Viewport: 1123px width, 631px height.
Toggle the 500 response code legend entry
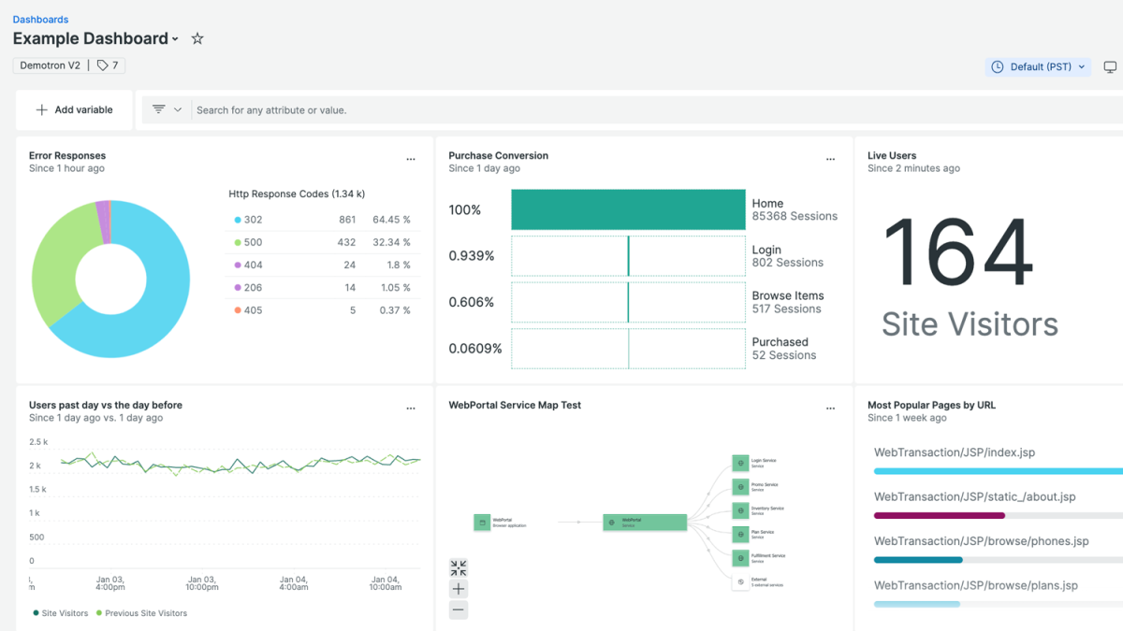(x=253, y=242)
